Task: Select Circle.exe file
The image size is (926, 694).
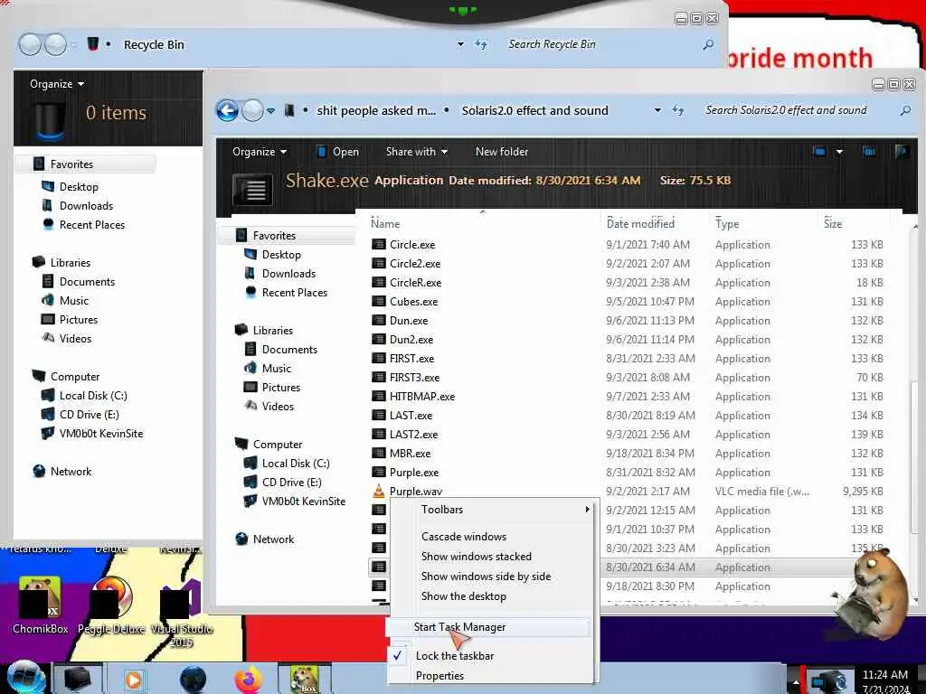Action: coord(412,244)
